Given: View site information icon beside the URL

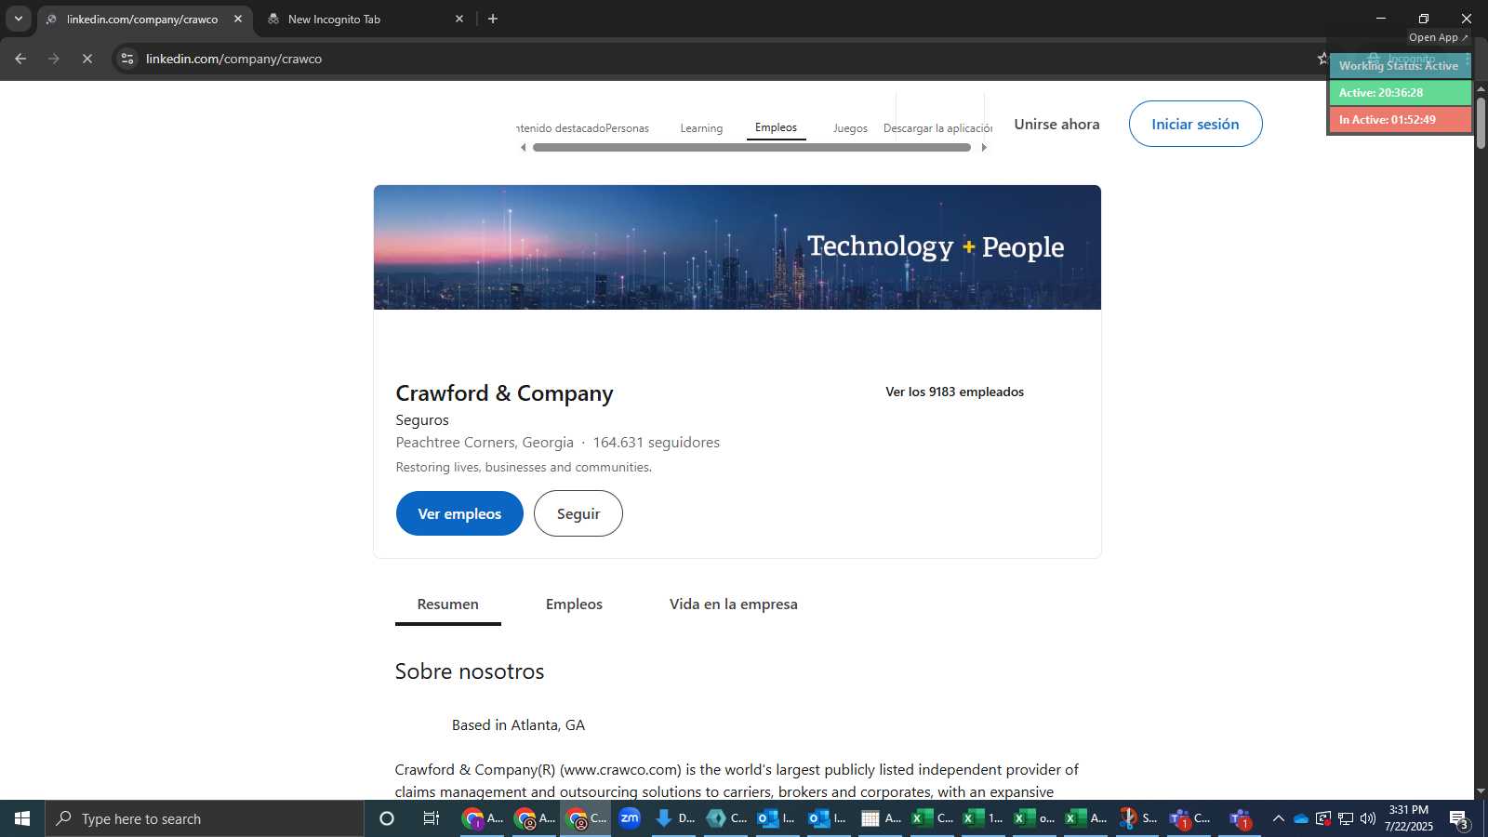Looking at the screenshot, I should pos(127,59).
